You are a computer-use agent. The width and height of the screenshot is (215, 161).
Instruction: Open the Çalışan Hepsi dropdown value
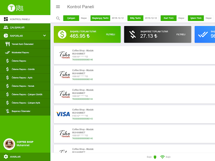click(84, 18)
